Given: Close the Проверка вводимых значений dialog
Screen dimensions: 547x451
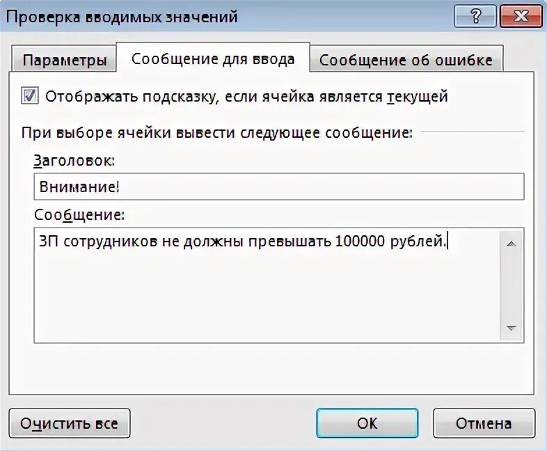Looking at the screenshot, I should coord(521,16).
